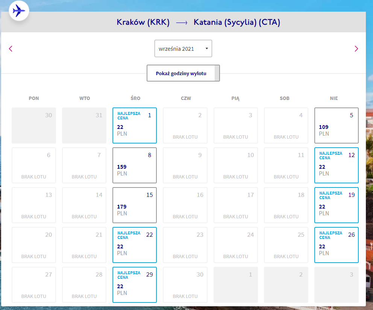
Task: Pick Sunday September 26 for 22 PLN
Action: click(x=337, y=245)
